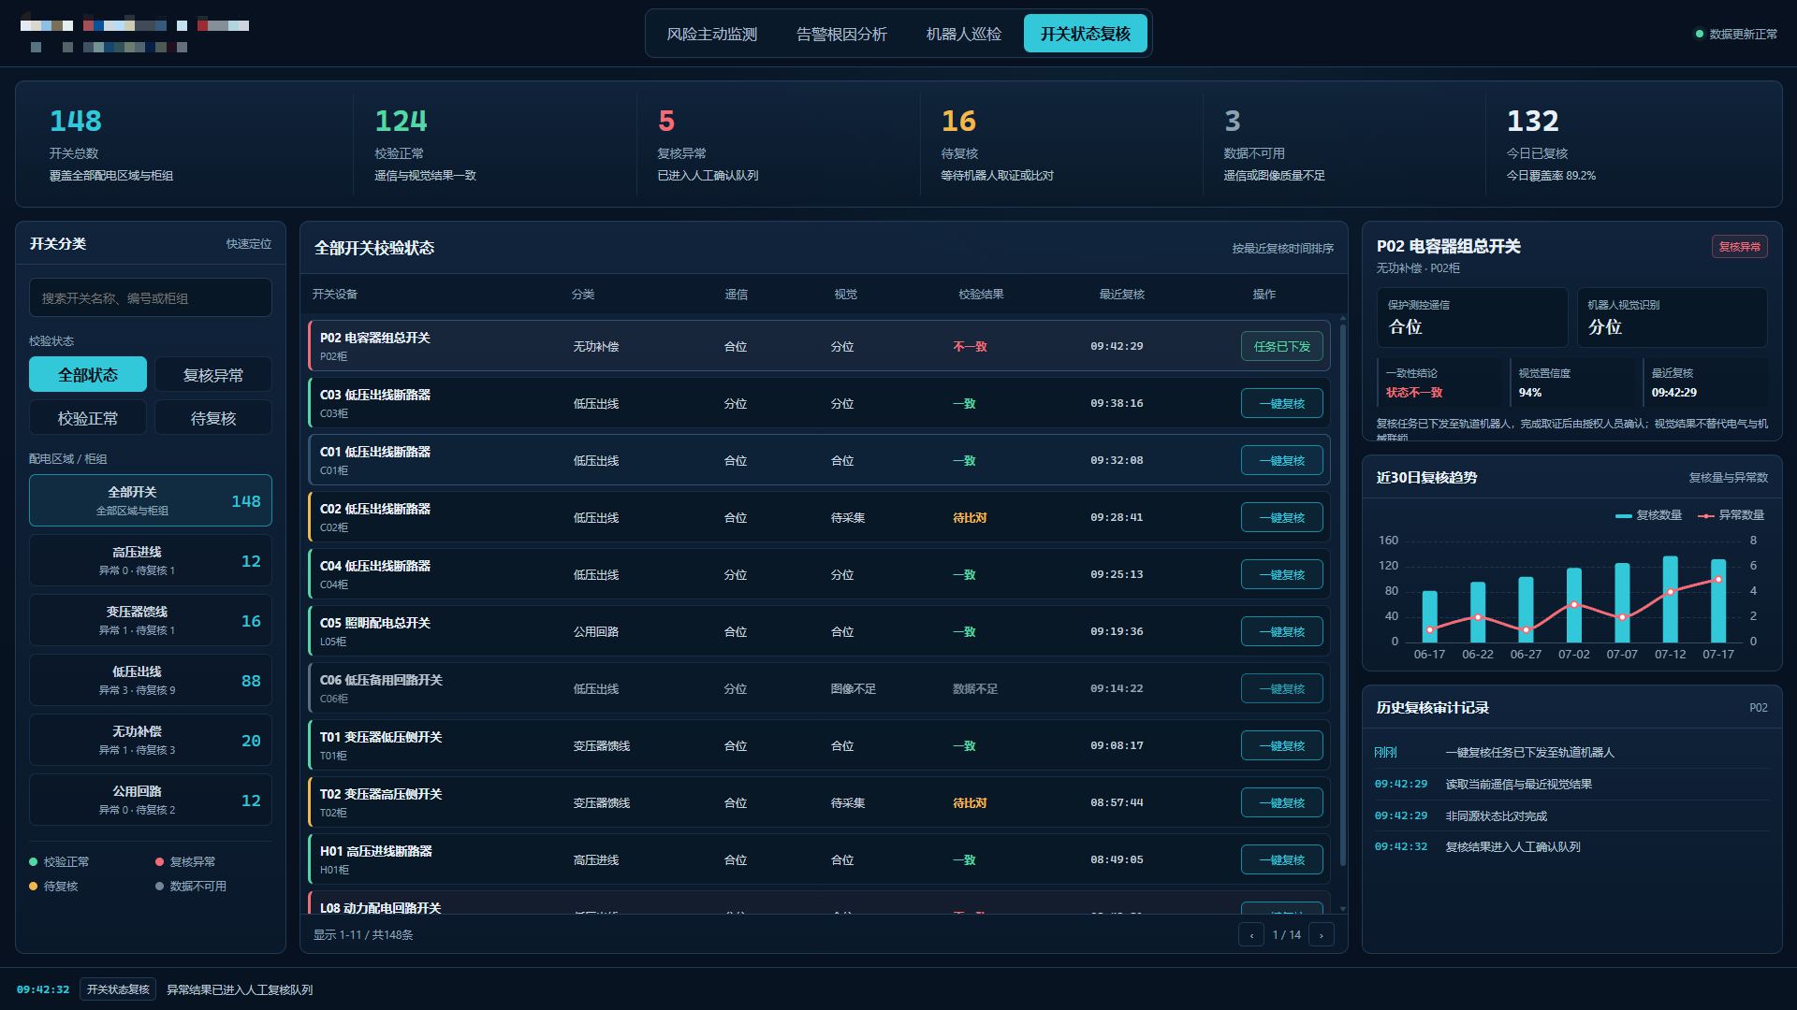
Task: Open 按最近复核时间排序 sort option
Action: pos(1282,249)
